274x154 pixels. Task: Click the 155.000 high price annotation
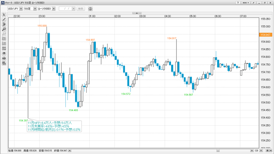42,26
